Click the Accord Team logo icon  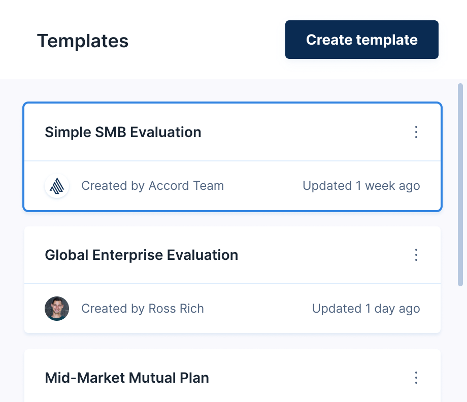pyautogui.click(x=57, y=186)
